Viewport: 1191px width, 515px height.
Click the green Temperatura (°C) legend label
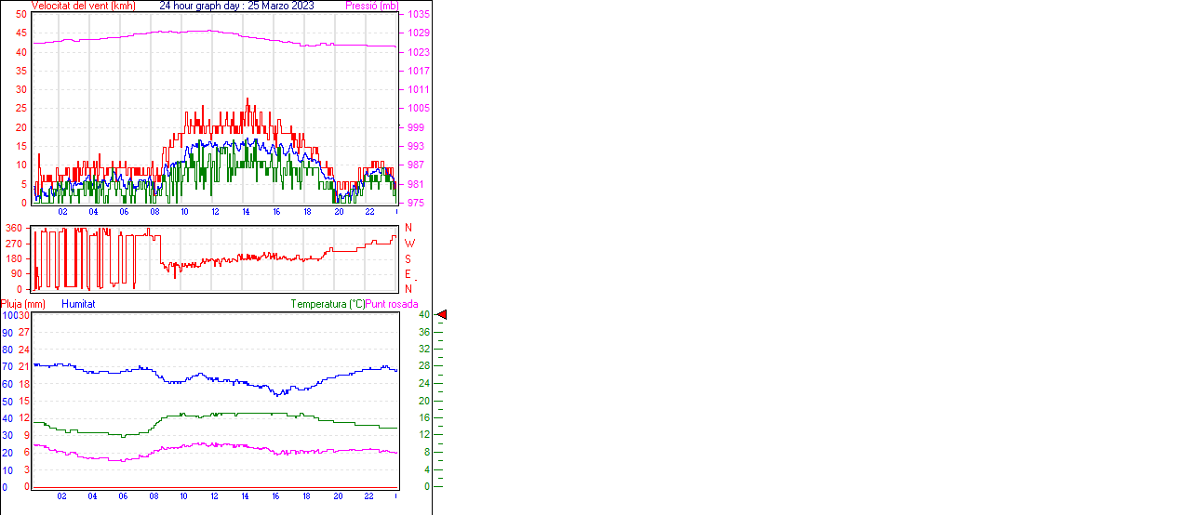pyautogui.click(x=328, y=304)
